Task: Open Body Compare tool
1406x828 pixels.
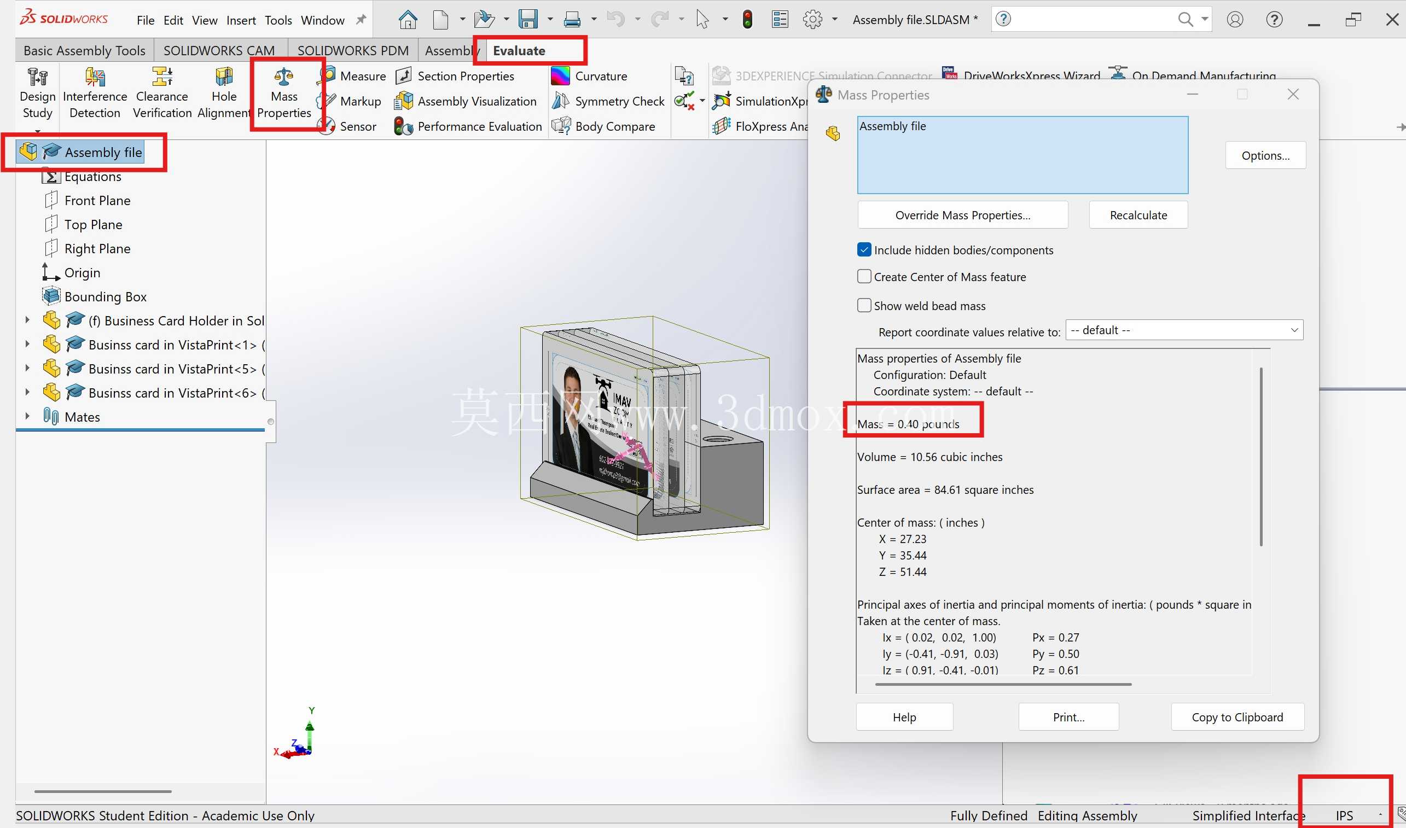Action: (604, 126)
